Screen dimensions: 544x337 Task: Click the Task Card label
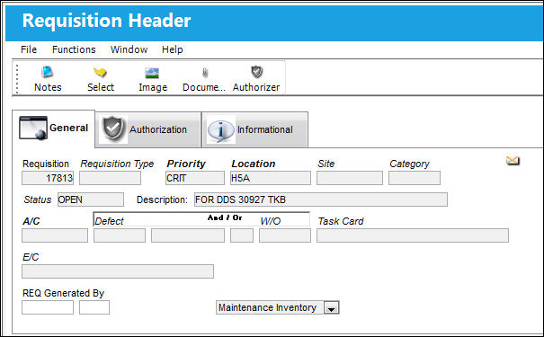(341, 221)
